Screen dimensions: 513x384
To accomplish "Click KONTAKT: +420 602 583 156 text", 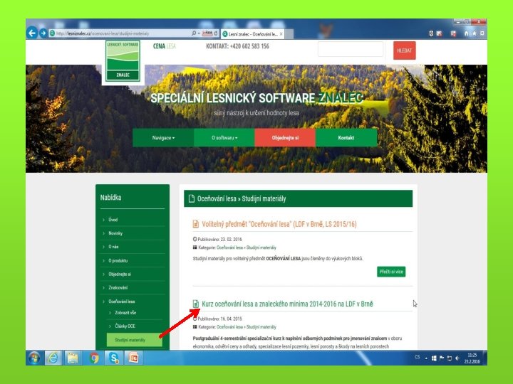I will pos(237,46).
